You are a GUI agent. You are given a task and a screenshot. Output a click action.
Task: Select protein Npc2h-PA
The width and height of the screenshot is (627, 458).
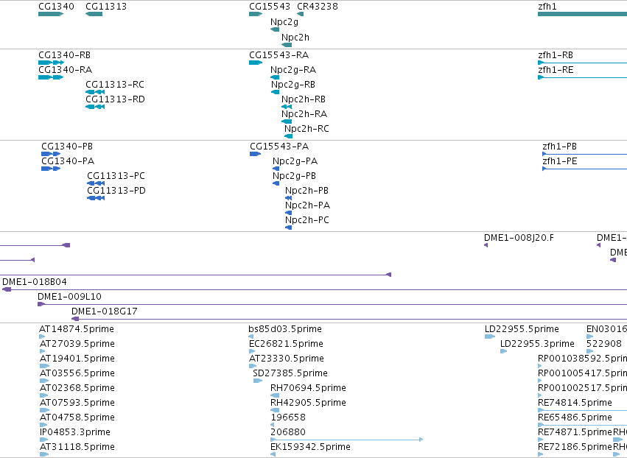pyautogui.click(x=307, y=205)
